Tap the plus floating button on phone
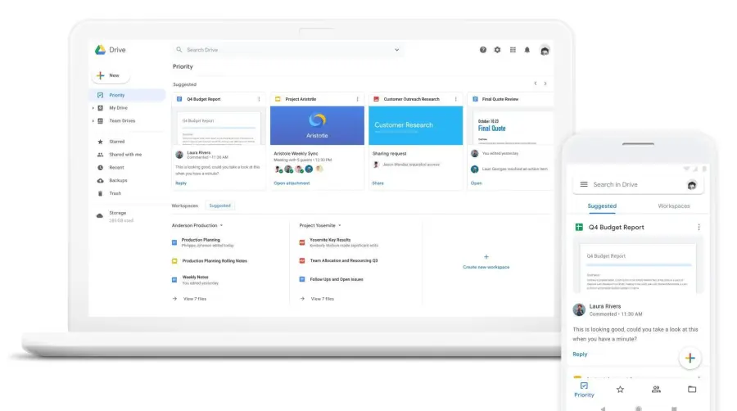737x411 pixels. pyautogui.click(x=690, y=358)
